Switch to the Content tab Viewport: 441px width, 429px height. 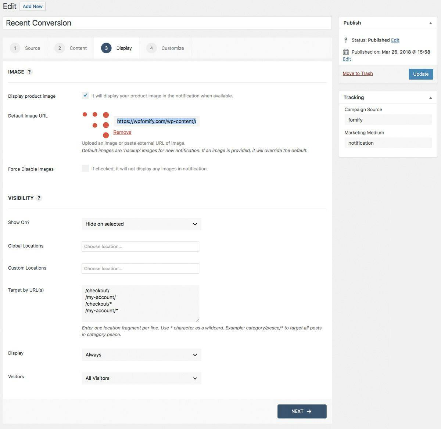point(71,48)
